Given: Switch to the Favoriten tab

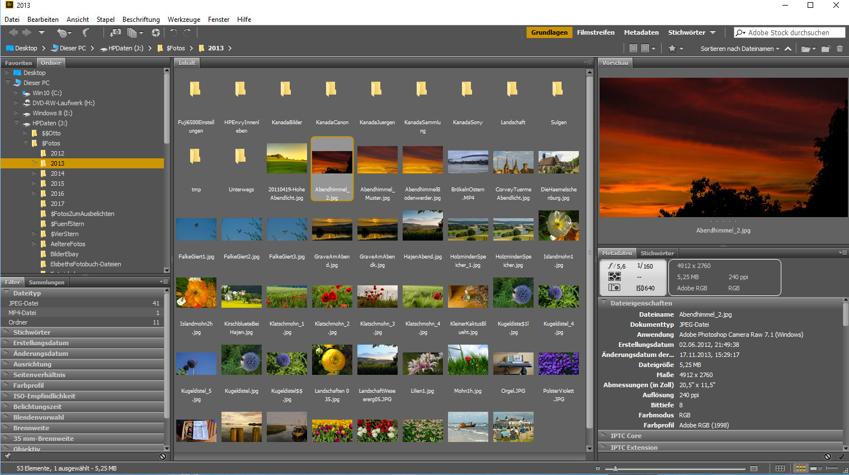Looking at the screenshot, I should tap(18, 63).
